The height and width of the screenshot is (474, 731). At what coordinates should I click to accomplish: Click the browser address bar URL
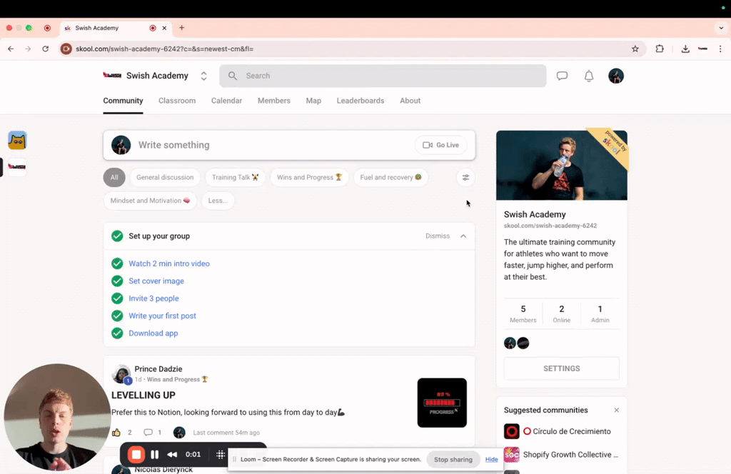(165, 49)
